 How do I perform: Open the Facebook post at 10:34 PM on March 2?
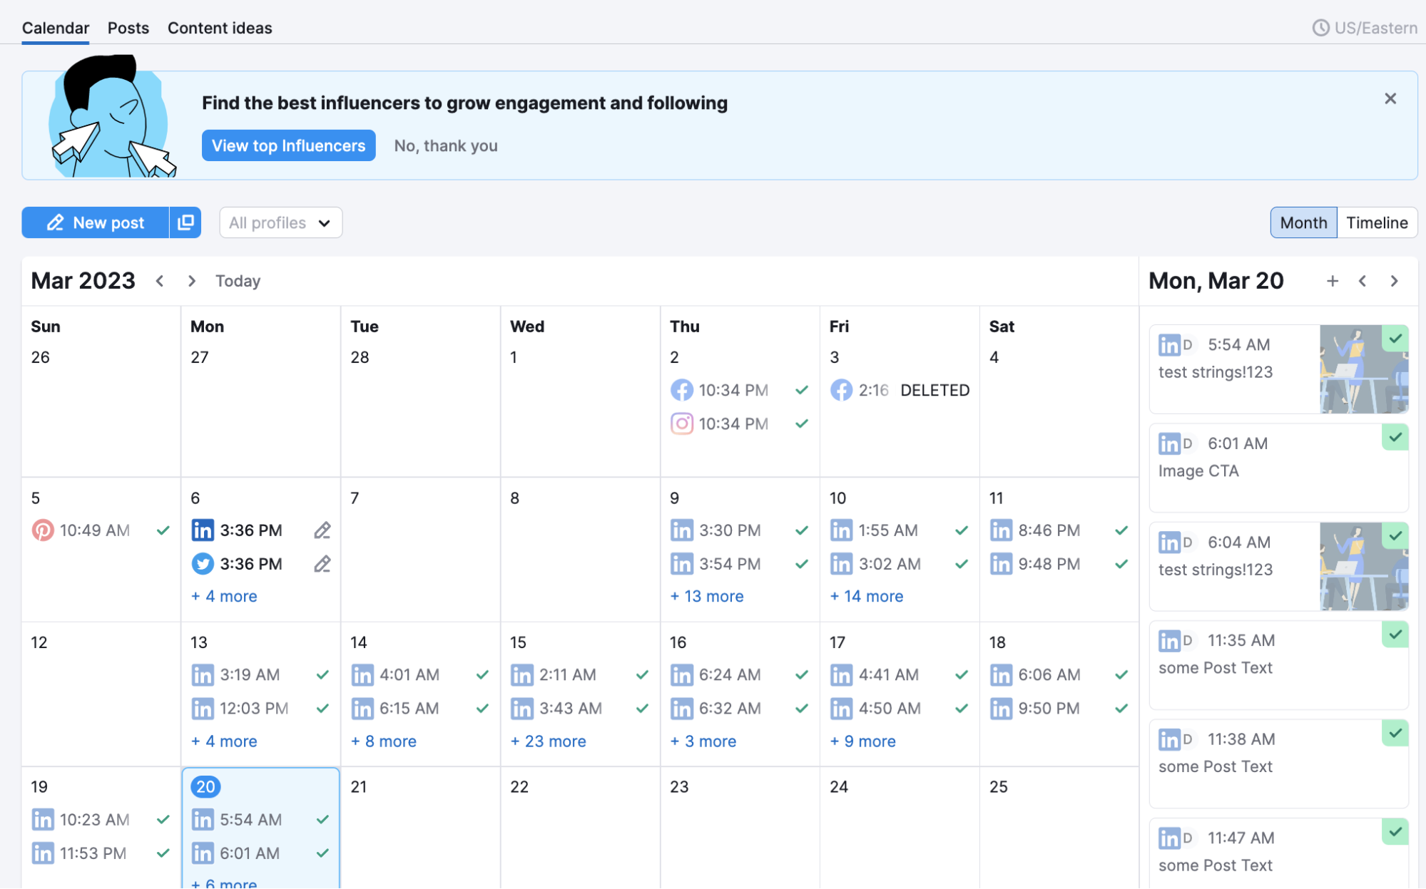coord(733,390)
